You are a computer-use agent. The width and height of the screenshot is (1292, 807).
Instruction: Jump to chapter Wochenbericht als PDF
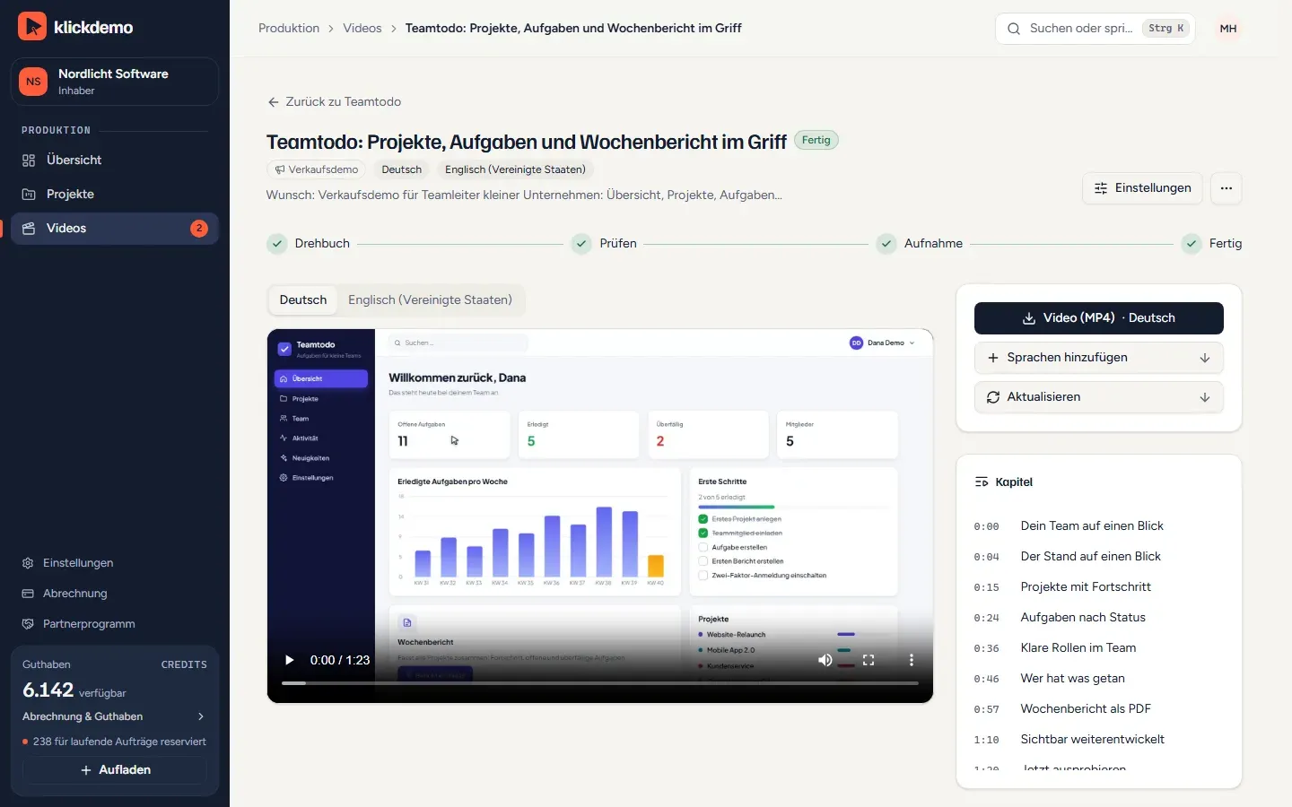click(x=1099, y=709)
